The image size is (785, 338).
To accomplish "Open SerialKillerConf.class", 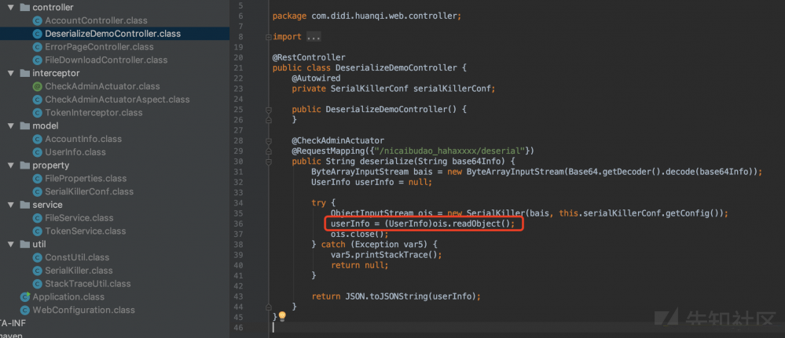I will click(x=89, y=191).
